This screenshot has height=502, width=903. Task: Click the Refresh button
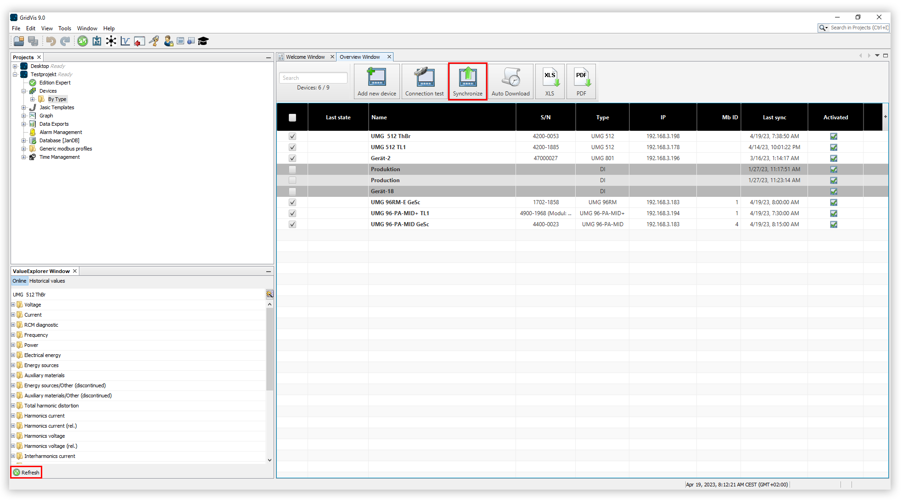(27, 473)
